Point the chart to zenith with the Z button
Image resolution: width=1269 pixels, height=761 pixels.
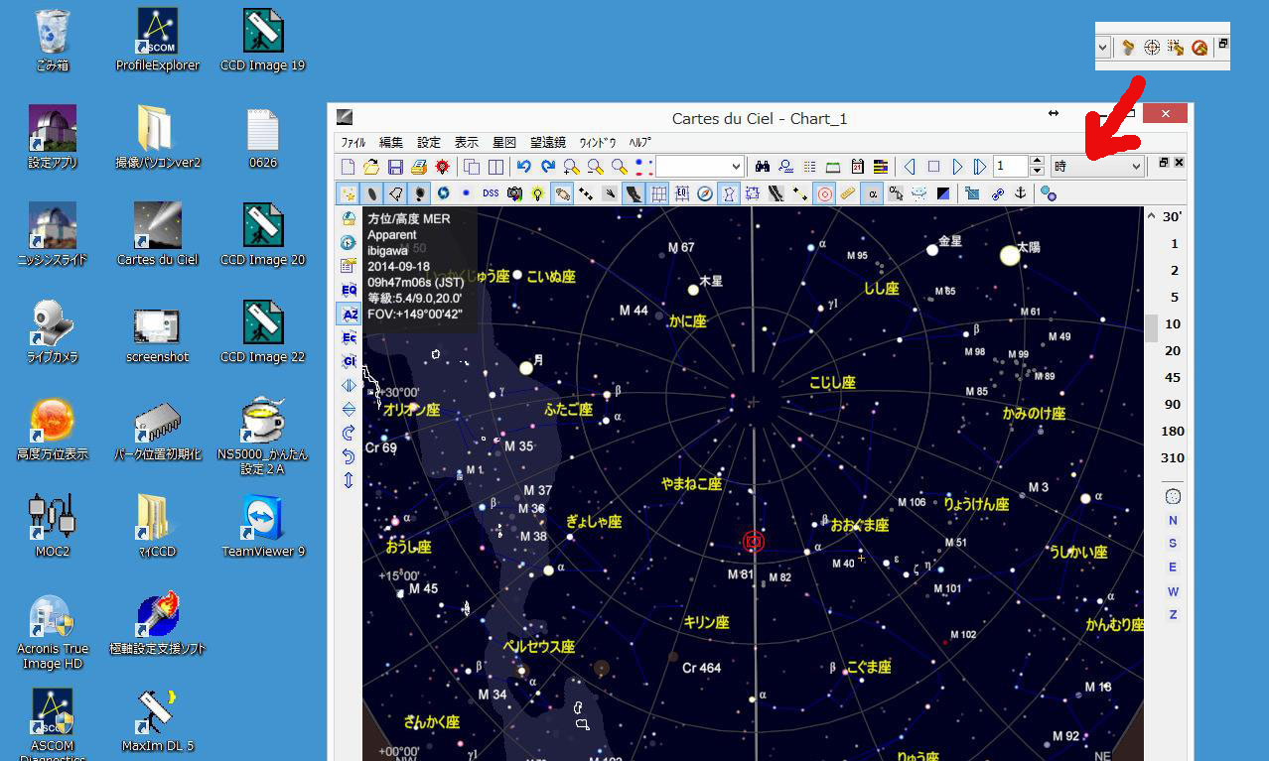click(1173, 614)
